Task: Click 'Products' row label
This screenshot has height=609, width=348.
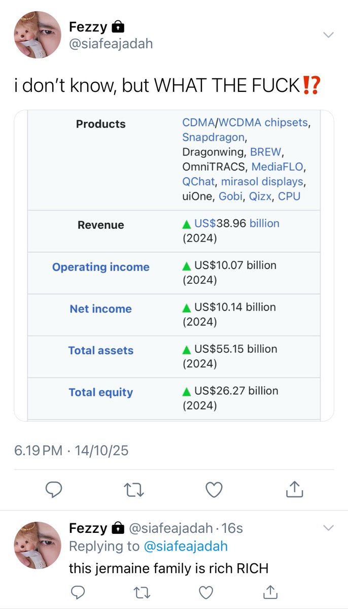Action: tap(101, 124)
